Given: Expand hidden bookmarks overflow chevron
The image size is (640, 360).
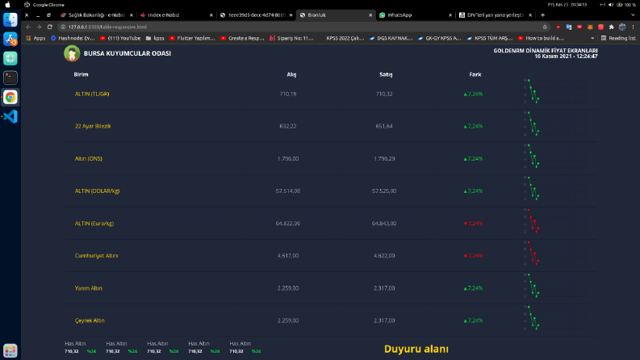Looking at the screenshot, I should point(592,38).
